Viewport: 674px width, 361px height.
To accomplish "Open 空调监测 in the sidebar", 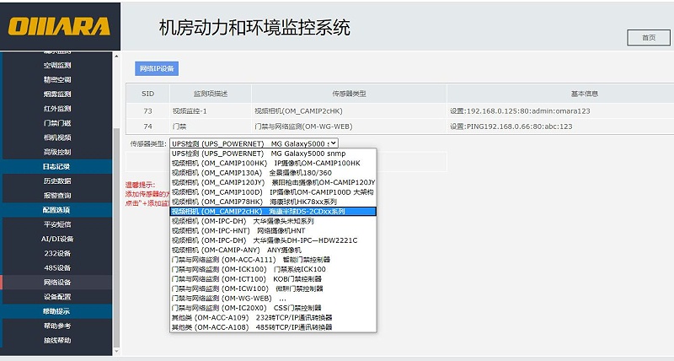I will 57,65.
